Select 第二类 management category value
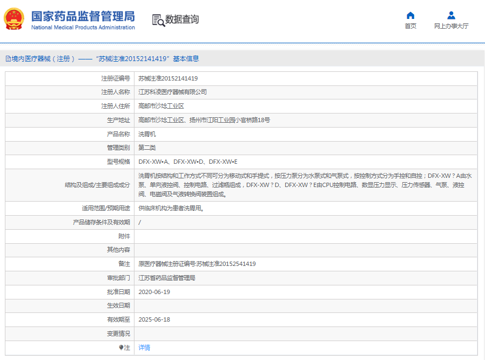Screen dimensions: 485x360 (147, 148)
